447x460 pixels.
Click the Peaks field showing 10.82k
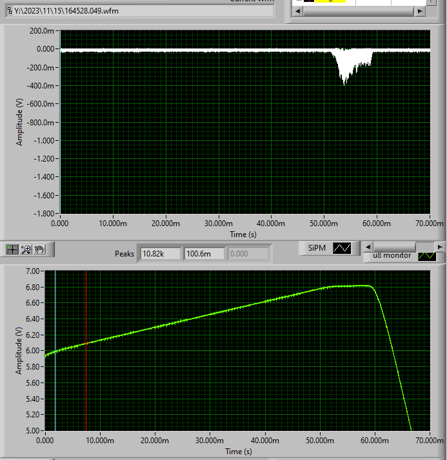160,254
